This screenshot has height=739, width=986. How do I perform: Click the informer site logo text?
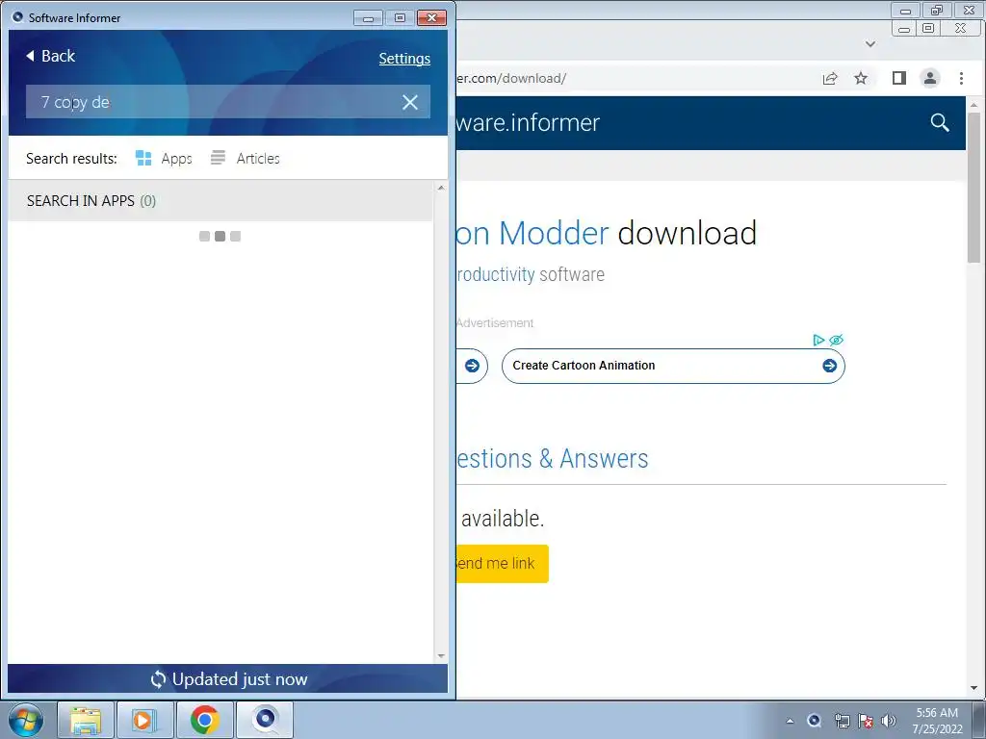click(x=529, y=123)
